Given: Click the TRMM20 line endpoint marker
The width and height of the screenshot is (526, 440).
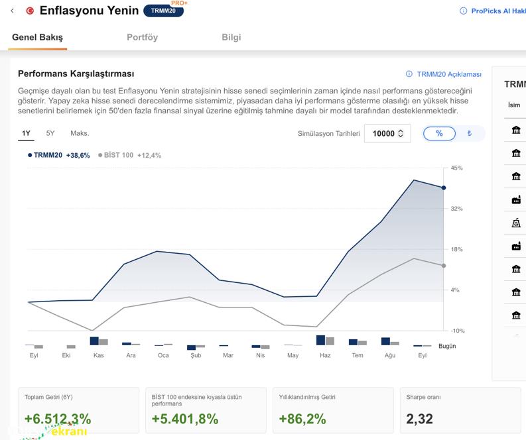Looking at the screenshot, I should 444,188.
